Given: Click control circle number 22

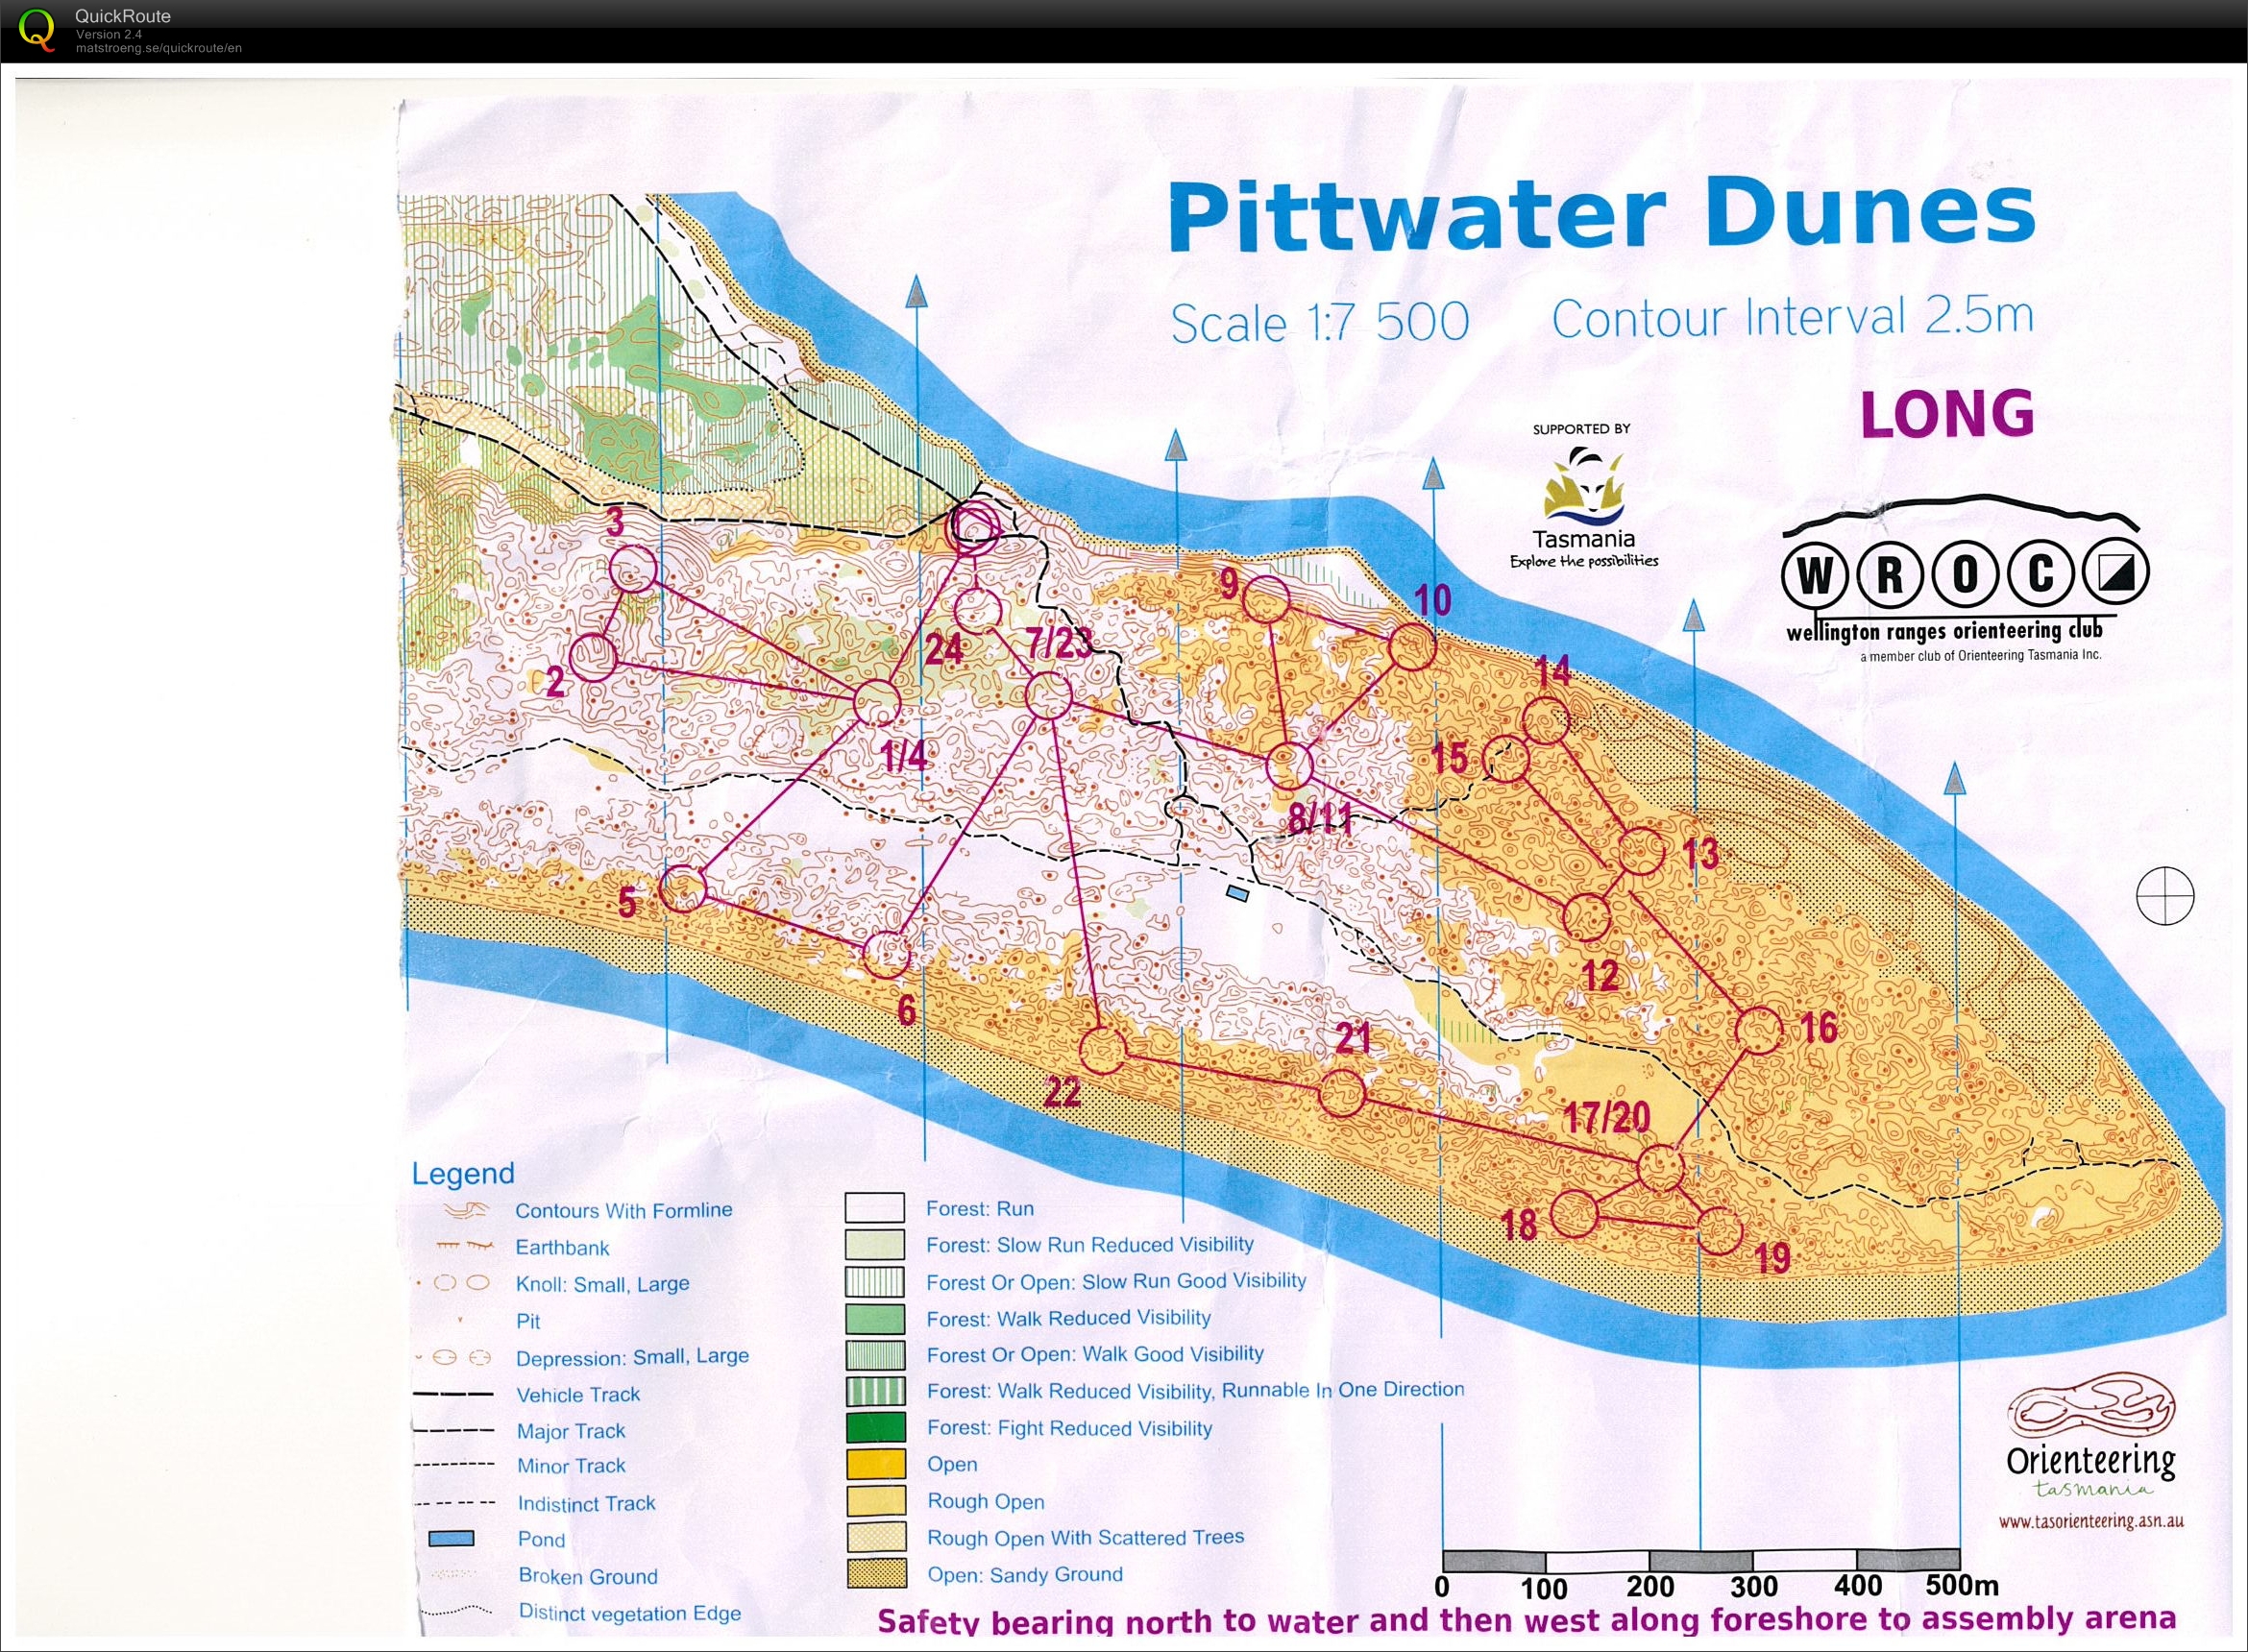Looking at the screenshot, I should click(x=1103, y=1050).
